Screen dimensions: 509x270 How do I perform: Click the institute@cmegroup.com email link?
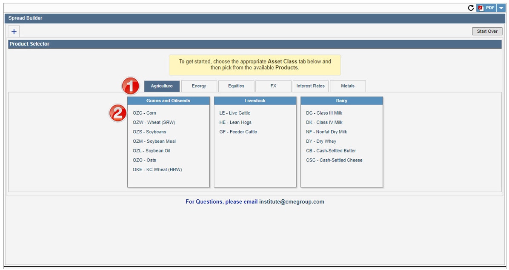(x=292, y=202)
